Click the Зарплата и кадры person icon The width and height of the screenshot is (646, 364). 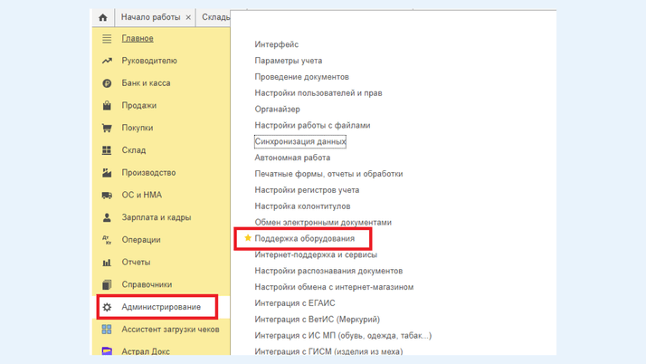click(x=107, y=217)
